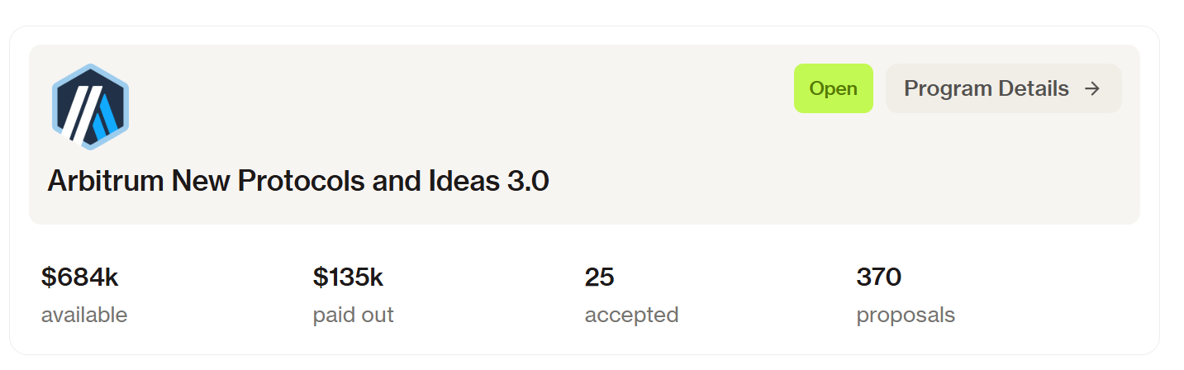Screen dimensions: 1184x370
Task: Click the "Program Details" text label
Action: point(987,88)
